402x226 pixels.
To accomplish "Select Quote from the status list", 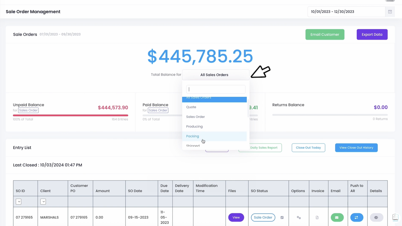I will [x=191, y=107].
